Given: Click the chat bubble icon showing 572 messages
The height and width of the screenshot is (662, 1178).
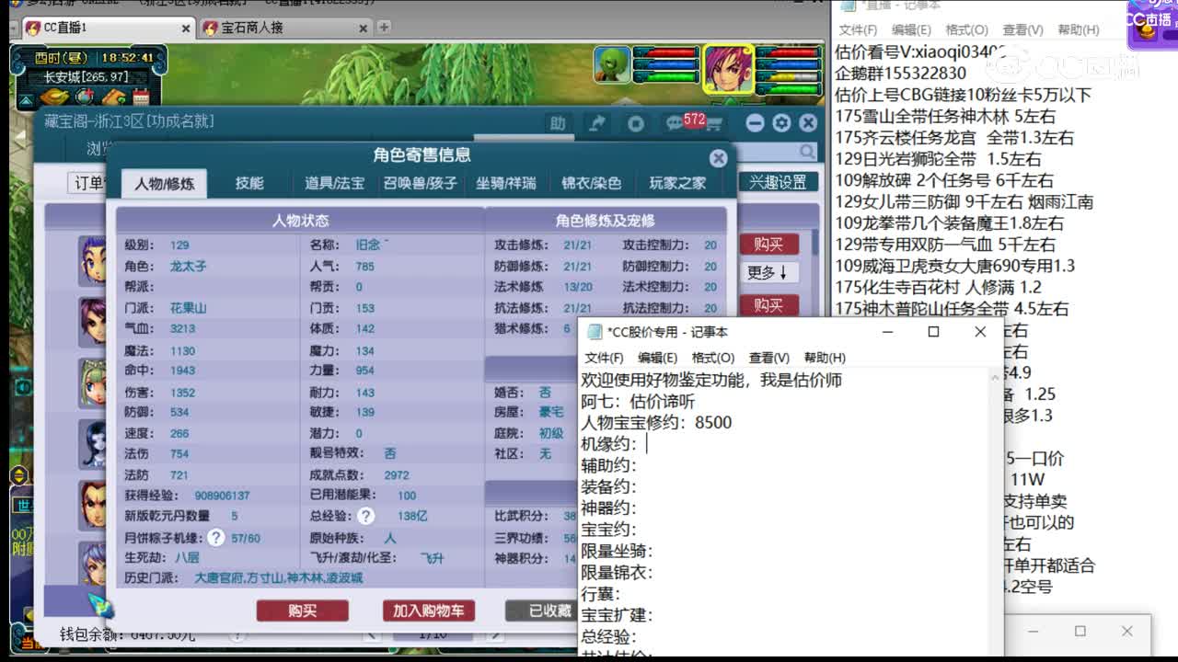Looking at the screenshot, I should 675,122.
